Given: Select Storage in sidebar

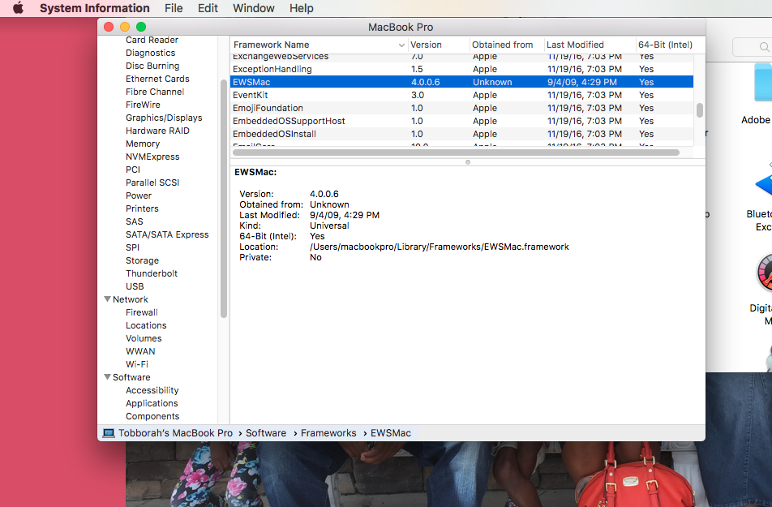Looking at the screenshot, I should click(142, 260).
